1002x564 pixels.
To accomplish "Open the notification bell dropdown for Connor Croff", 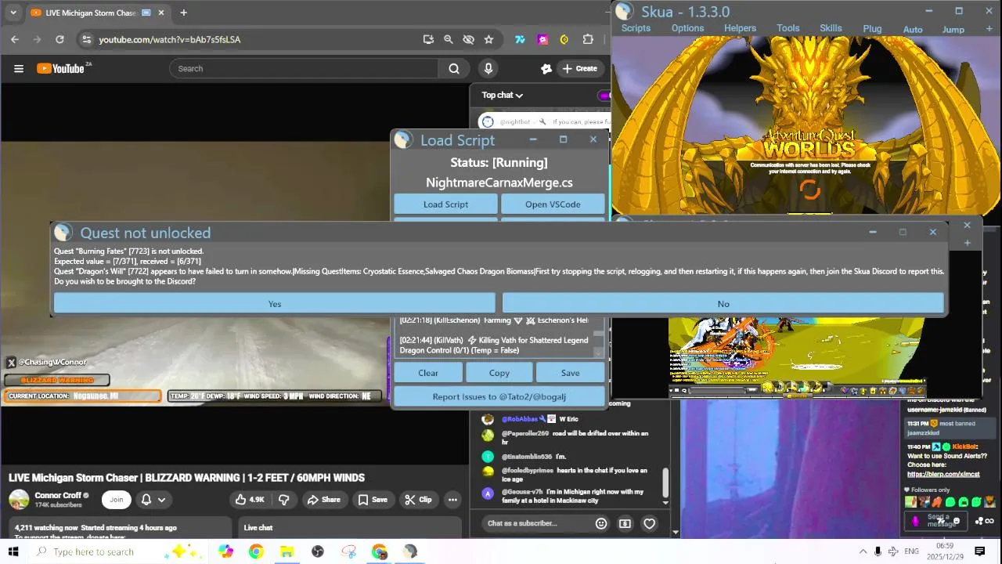I will [x=153, y=500].
